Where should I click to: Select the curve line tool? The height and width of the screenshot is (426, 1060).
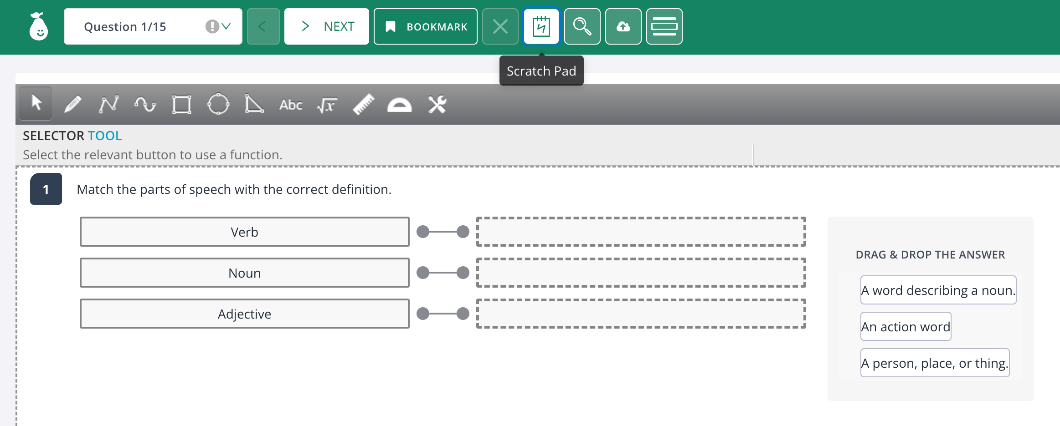145,104
